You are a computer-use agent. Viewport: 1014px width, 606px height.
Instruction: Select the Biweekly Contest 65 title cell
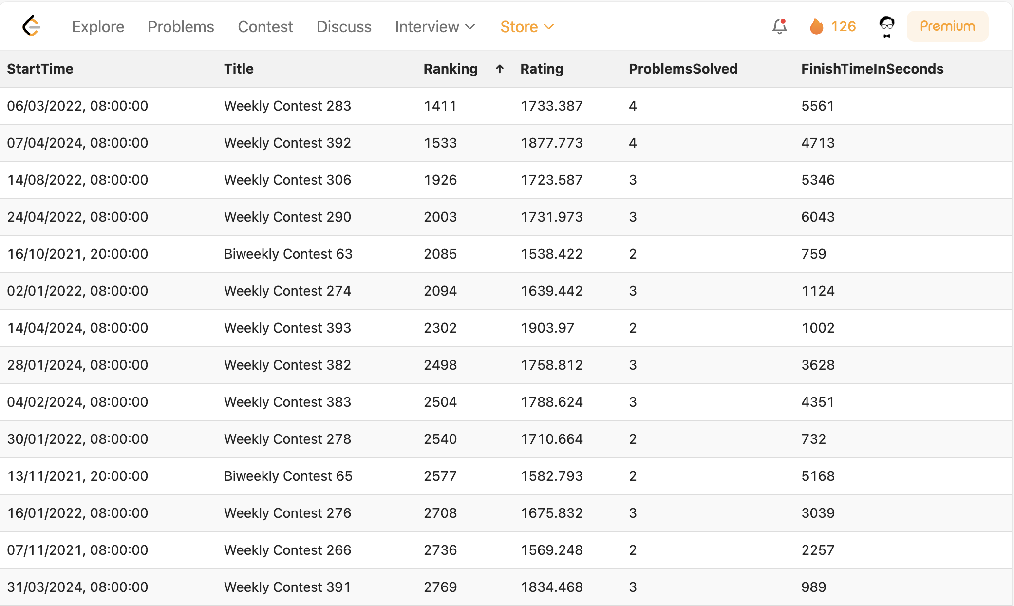[x=288, y=476]
